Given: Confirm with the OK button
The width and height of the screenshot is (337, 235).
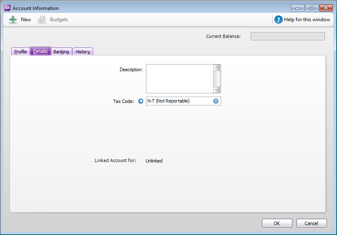Looking at the screenshot, I should (277, 223).
